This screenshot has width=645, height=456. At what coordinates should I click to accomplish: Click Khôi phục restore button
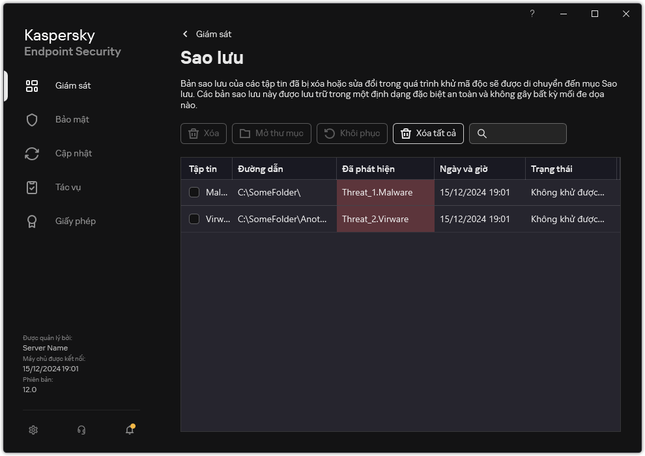(352, 134)
